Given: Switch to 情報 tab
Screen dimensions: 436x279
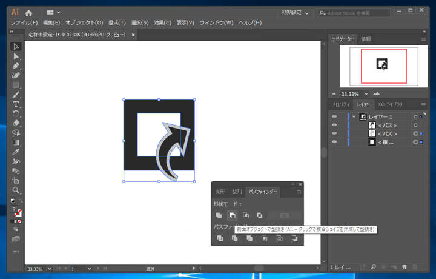Looking at the screenshot, I should pyautogui.click(x=366, y=39).
